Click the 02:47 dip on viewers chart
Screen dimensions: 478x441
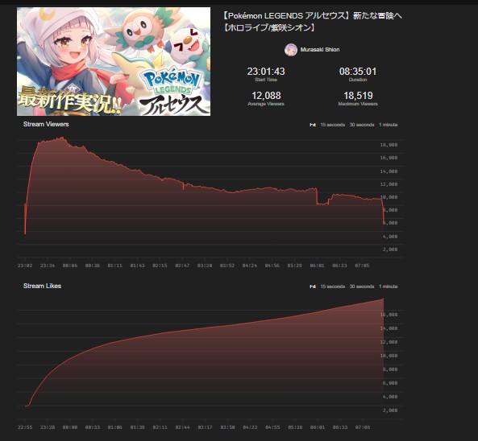click(183, 186)
